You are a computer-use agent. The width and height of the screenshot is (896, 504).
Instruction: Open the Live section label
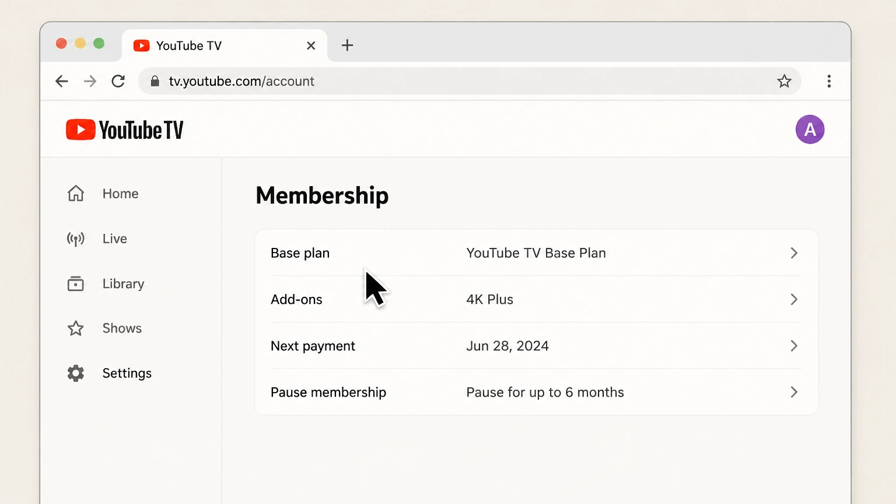coord(115,239)
